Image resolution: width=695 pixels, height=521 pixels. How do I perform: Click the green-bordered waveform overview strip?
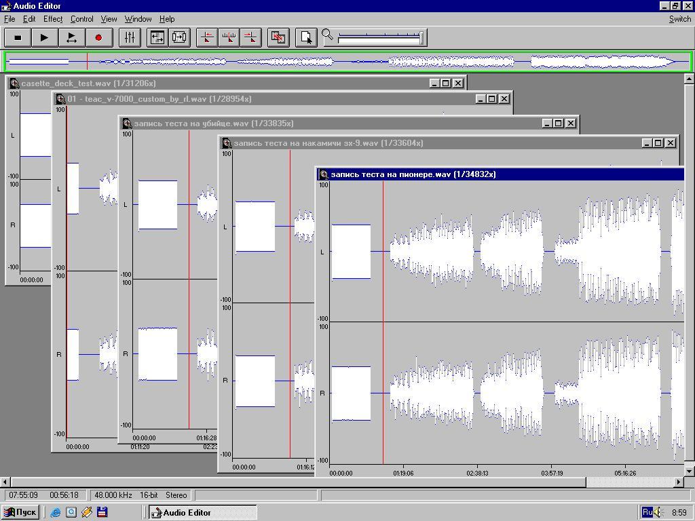[x=347, y=62]
